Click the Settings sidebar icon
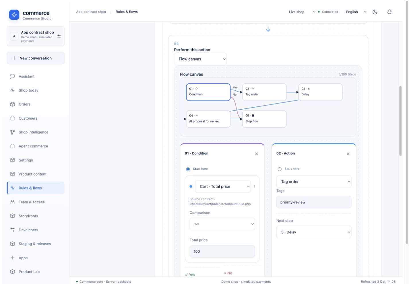This screenshot has height=284, width=409. click(x=12, y=160)
